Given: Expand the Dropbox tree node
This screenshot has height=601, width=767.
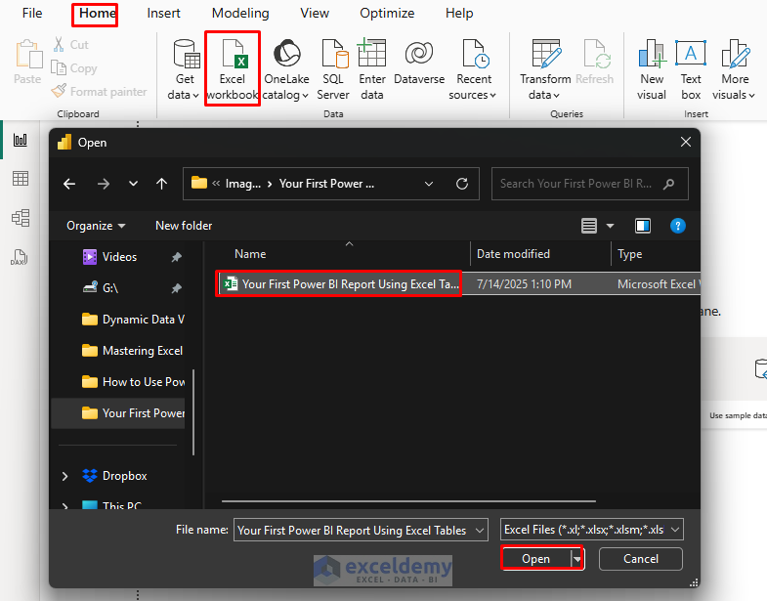Looking at the screenshot, I should pos(64,476).
